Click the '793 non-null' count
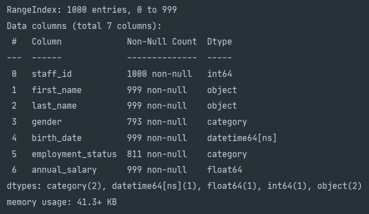 tap(157, 122)
